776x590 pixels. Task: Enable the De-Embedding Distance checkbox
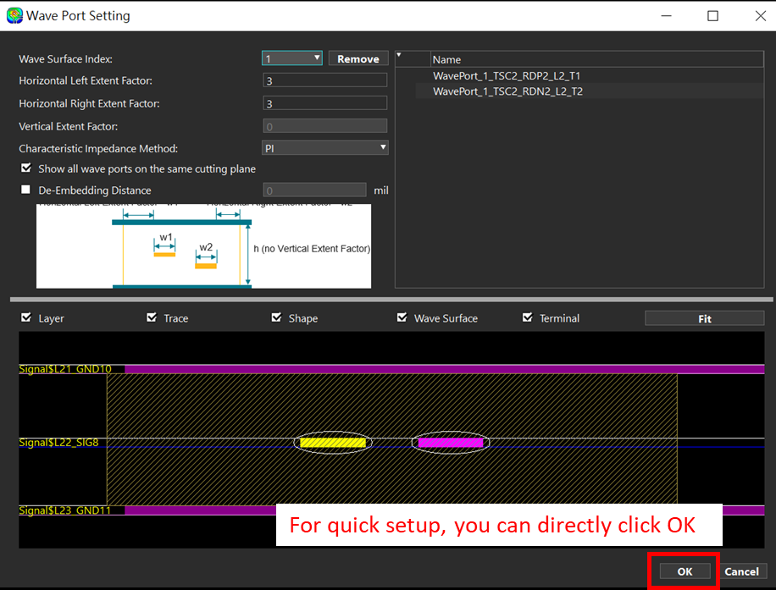[25, 190]
